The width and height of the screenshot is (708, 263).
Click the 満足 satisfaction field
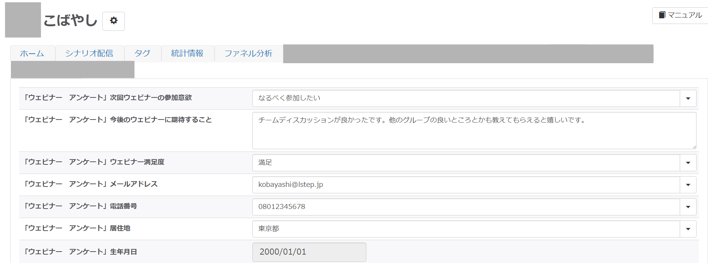coord(466,163)
